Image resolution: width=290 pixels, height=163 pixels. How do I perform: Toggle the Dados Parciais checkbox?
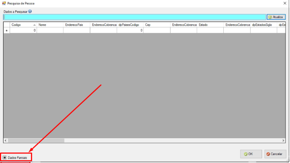pyautogui.click(x=5, y=158)
